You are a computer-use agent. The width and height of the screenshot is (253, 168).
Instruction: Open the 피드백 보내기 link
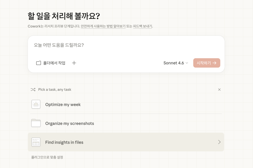[142, 26]
